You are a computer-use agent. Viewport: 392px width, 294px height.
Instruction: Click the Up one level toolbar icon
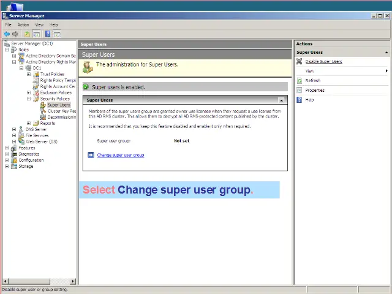coord(27,34)
